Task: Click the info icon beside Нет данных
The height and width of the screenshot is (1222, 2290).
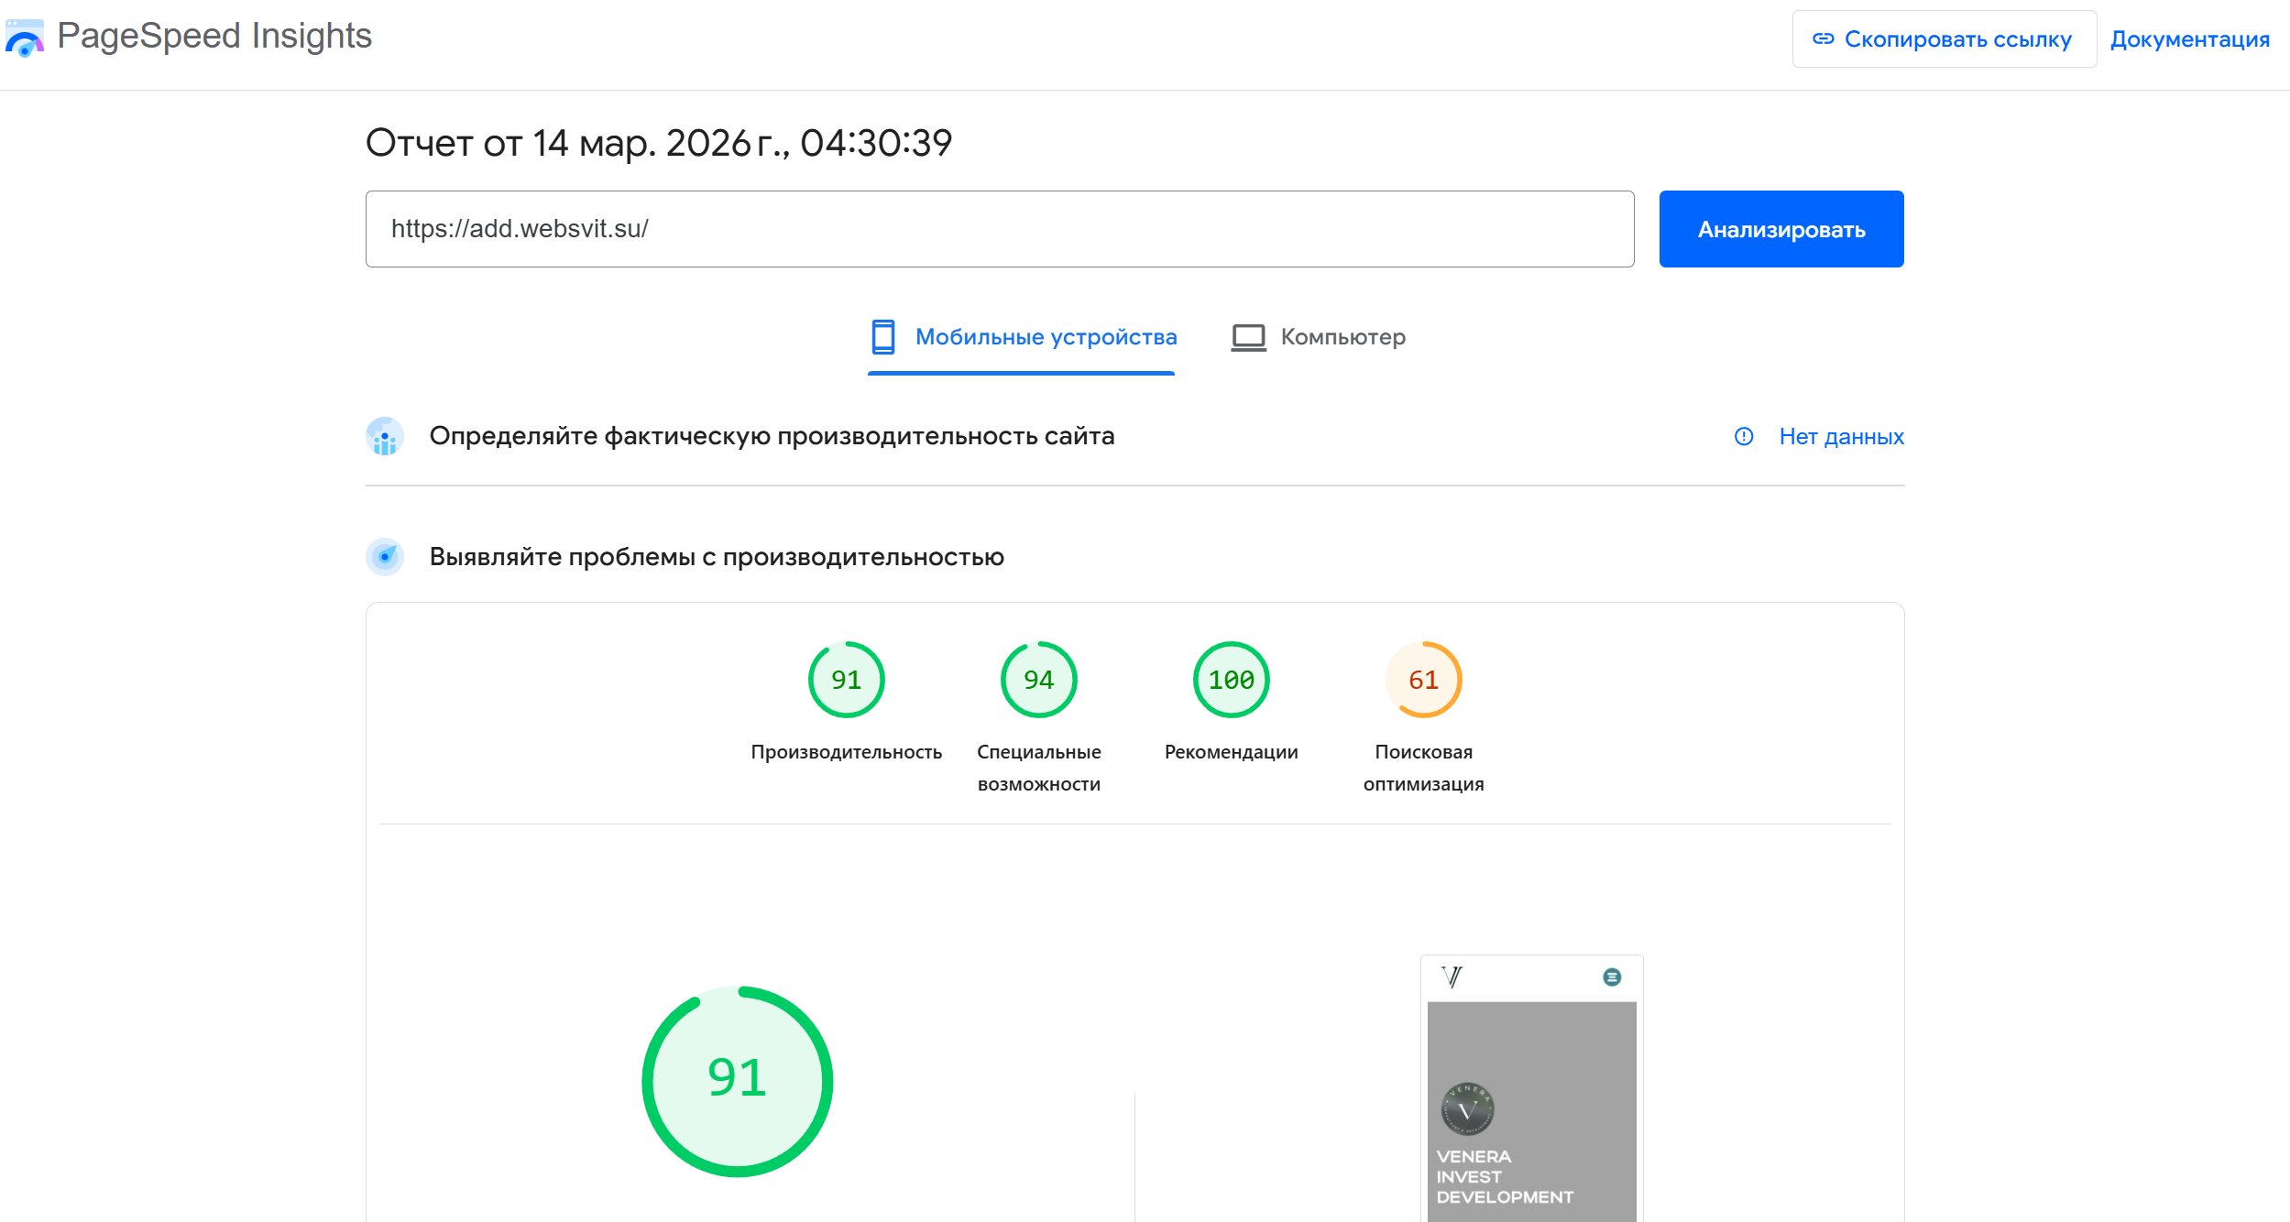Action: 1743,437
